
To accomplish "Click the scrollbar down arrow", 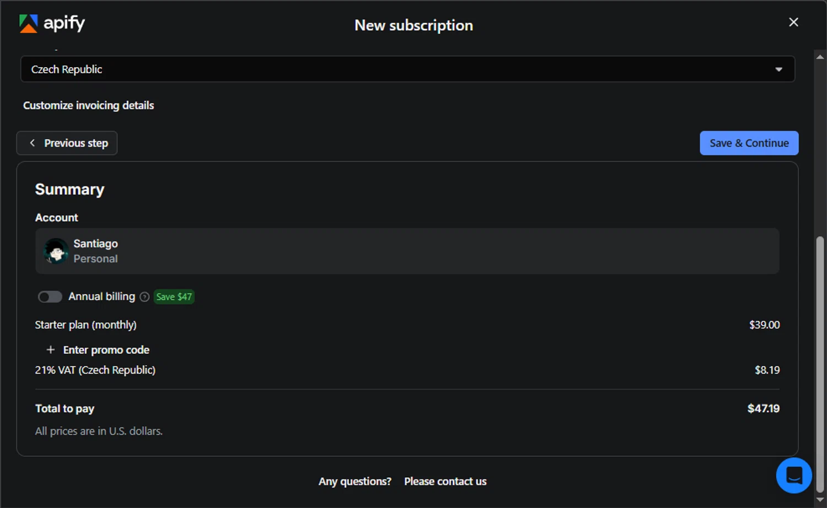I will pyautogui.click(x=820, y=500).
